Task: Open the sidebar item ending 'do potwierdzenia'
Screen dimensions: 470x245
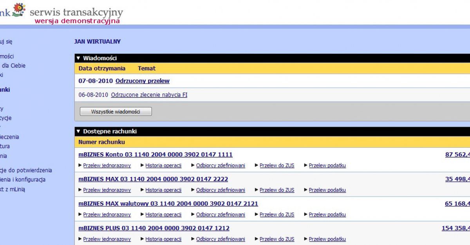Action: coord(26,170)
